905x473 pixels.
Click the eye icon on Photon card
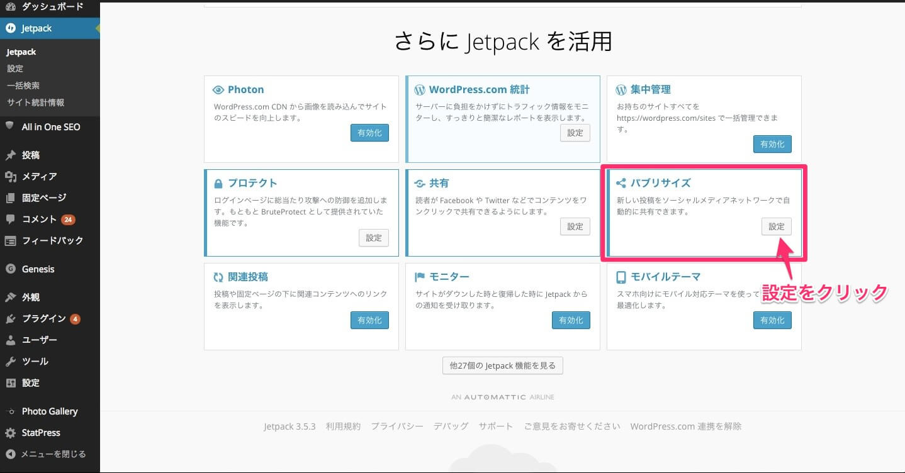218,90
